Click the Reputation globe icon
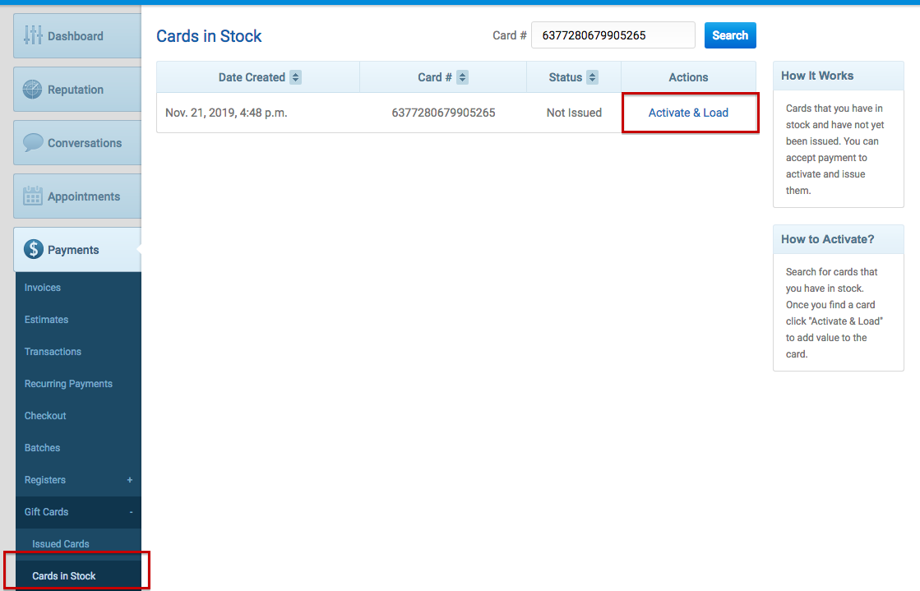920x591 pixels. point(32,90)
